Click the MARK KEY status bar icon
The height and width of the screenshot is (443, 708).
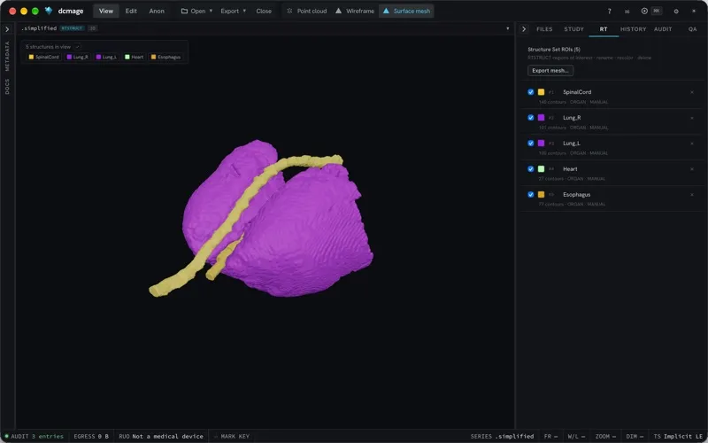(x=215, y=437)
